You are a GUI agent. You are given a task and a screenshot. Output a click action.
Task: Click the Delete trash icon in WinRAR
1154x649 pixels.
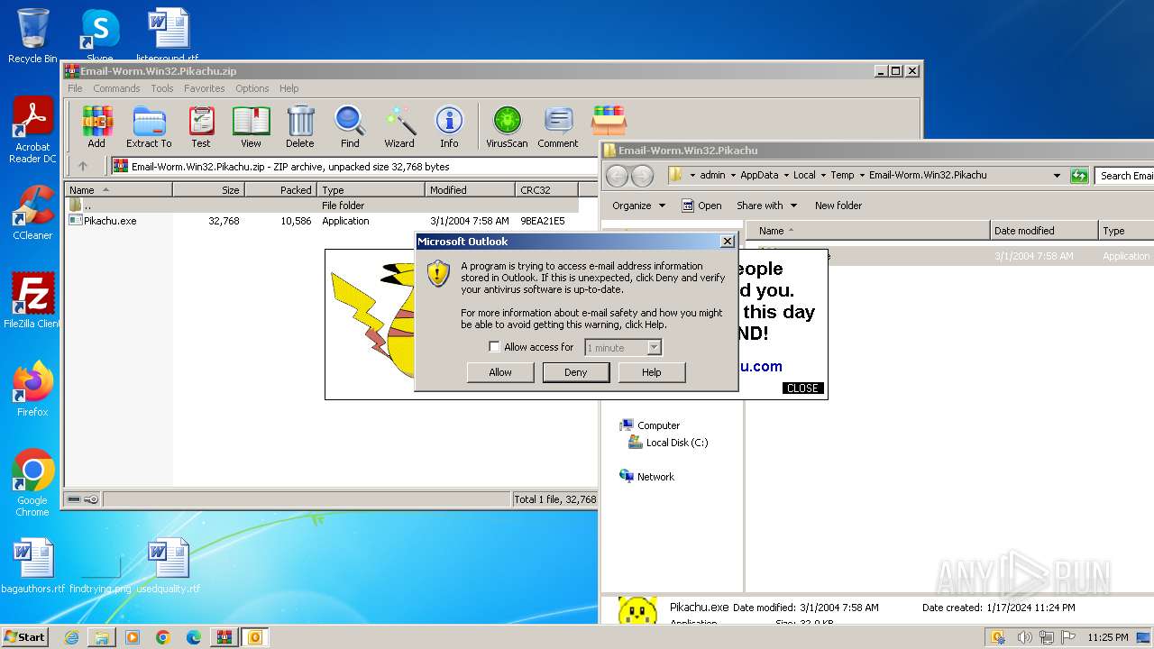tap(300, 127)
